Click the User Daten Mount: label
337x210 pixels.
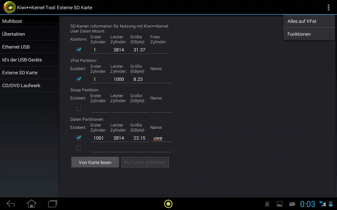point(88,31)
